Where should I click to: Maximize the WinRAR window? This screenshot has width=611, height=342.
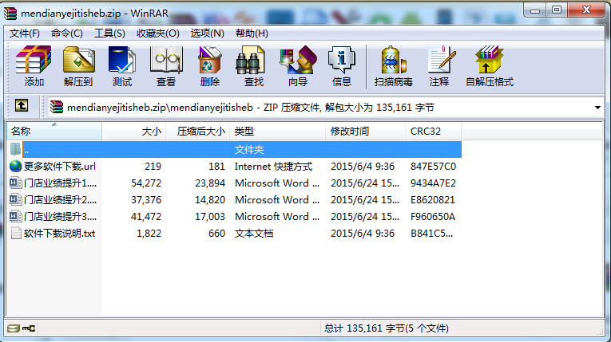[557, 10]
